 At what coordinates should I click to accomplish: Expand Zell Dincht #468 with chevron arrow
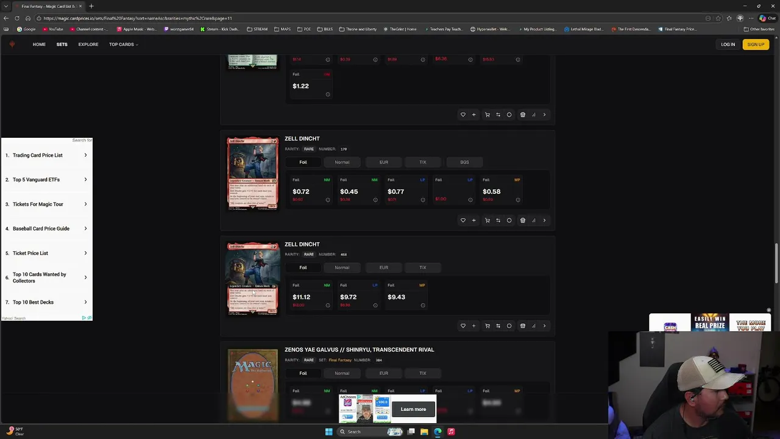click(544, 326)
